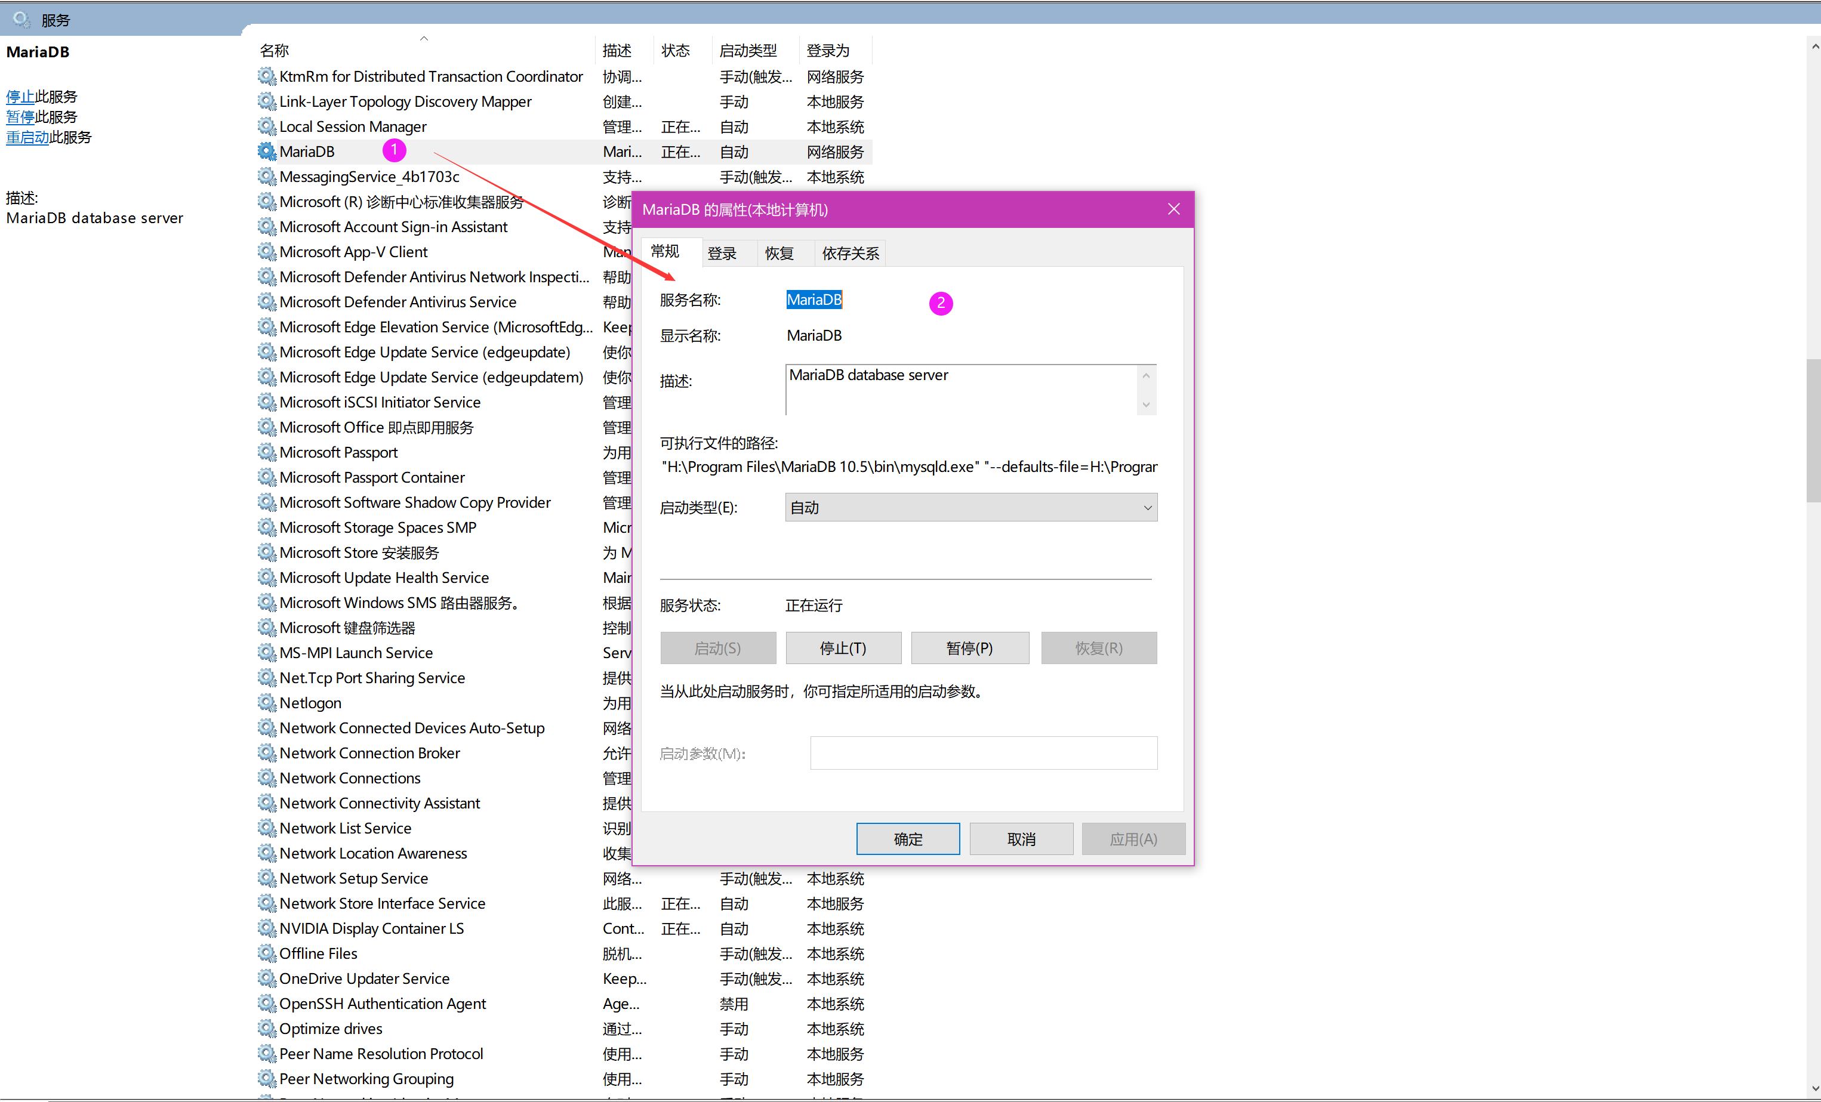Open the 依存关系 tab

pos(850,254)
